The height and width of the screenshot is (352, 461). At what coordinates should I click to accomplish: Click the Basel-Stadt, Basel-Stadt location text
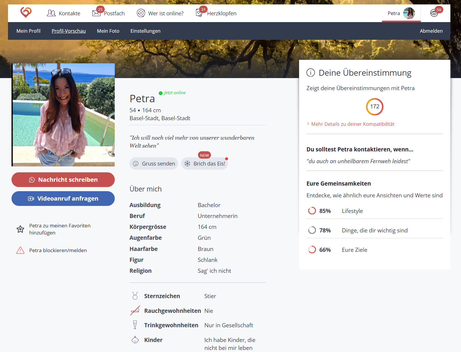tap(160, 118)
